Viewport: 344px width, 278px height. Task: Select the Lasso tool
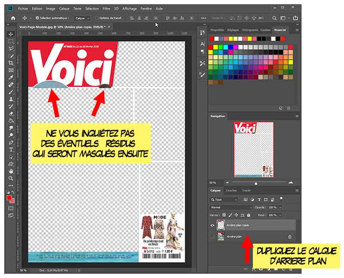point(10,48)
